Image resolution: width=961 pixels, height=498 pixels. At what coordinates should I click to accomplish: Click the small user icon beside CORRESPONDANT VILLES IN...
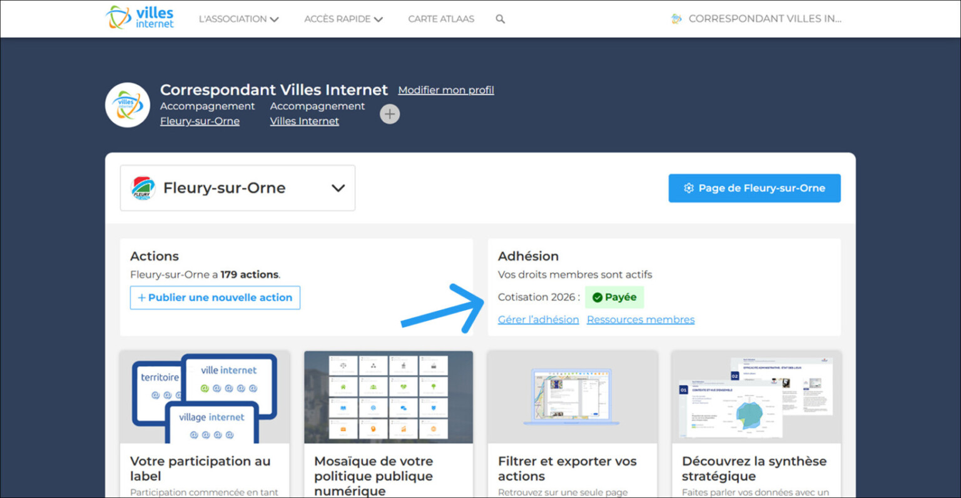coord(676,19)
